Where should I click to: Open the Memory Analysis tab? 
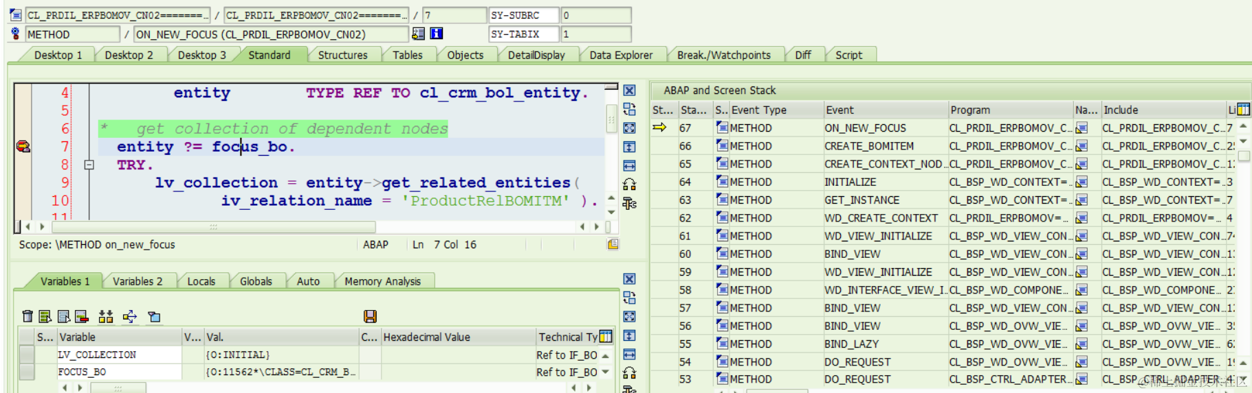[x=382, y=281]
